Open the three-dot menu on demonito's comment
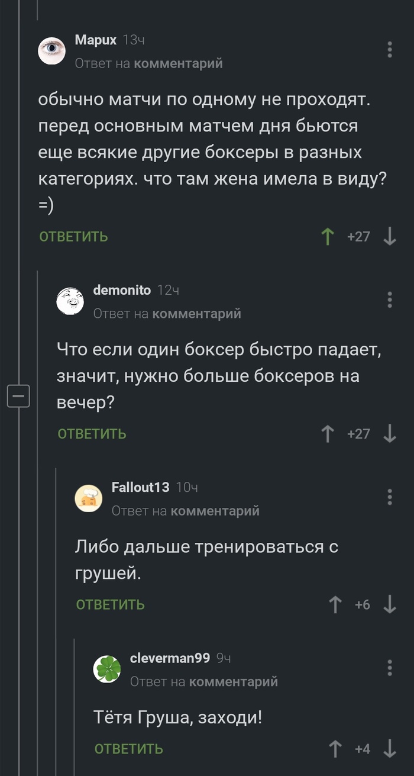This screenshot has width=414, height=776. click(390, 300)
